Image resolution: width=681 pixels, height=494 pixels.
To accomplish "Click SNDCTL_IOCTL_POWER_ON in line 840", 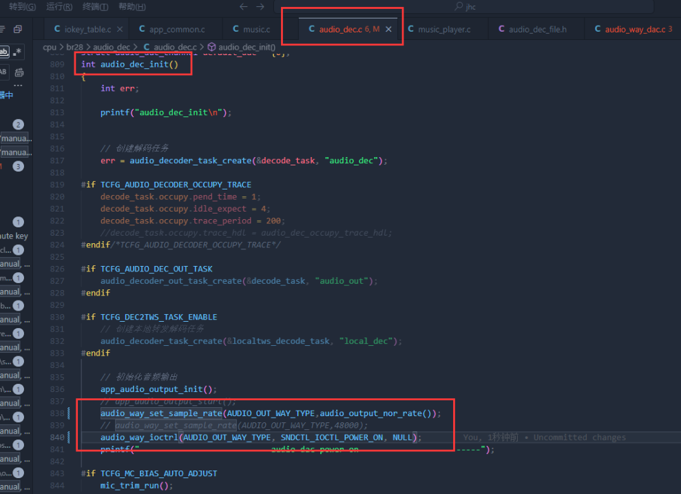I will coord(332,437).
